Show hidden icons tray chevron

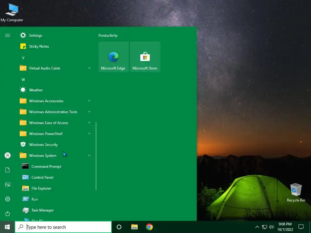coord(257,227)
